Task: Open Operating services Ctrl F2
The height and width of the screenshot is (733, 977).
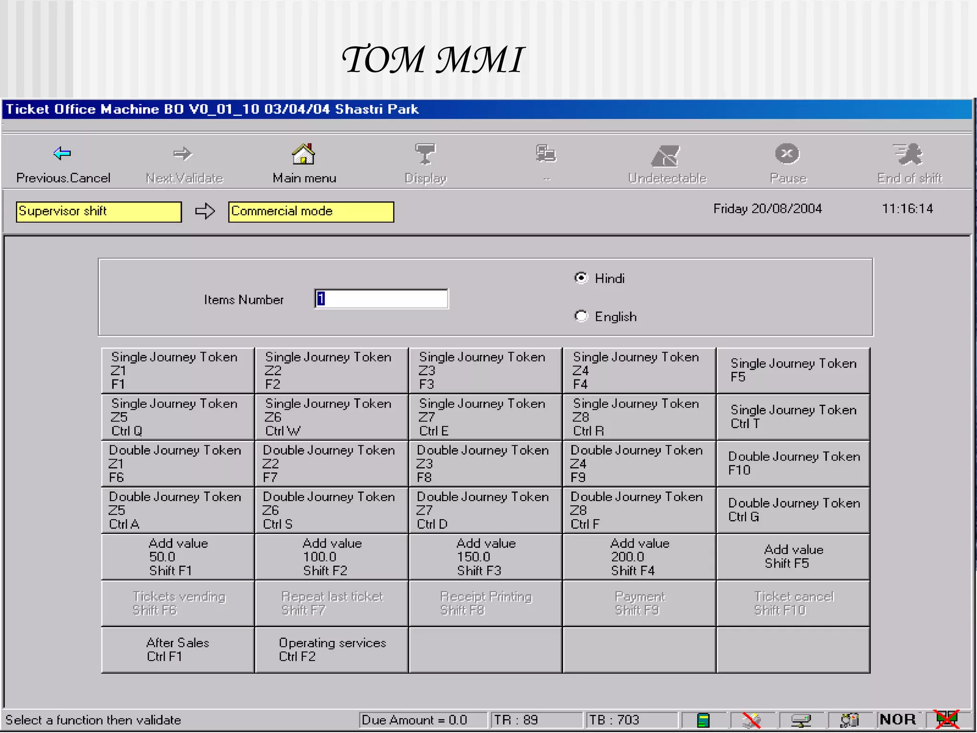Action: (332, 649)
